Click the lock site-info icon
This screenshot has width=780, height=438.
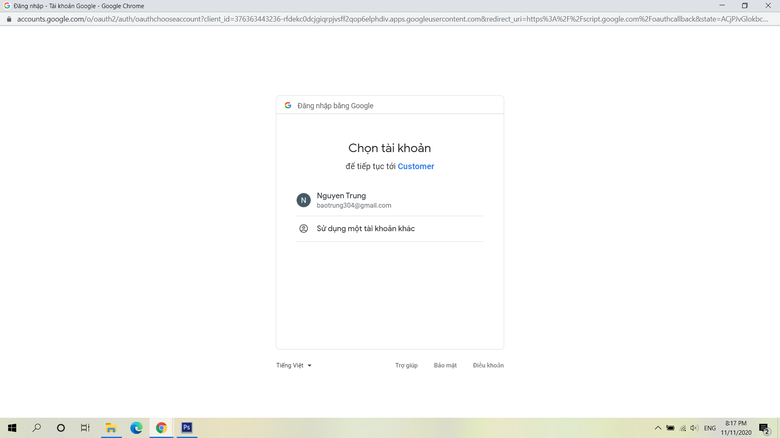(9, 19)
